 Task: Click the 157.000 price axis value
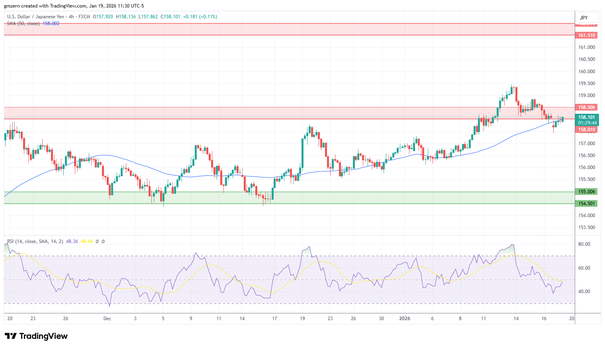587,144
